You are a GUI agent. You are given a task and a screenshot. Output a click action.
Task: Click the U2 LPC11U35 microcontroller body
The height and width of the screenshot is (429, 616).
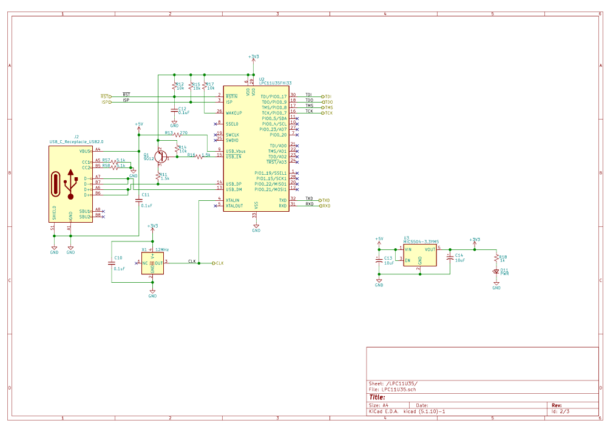click(x=256, y=149)
